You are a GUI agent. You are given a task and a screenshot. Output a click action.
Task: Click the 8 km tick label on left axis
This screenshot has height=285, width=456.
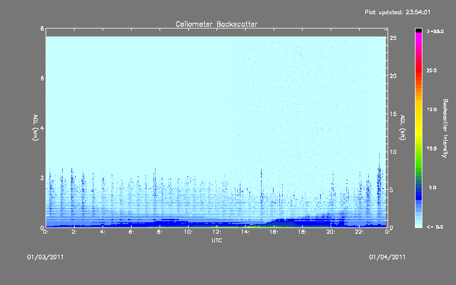[x=42, y=28]
